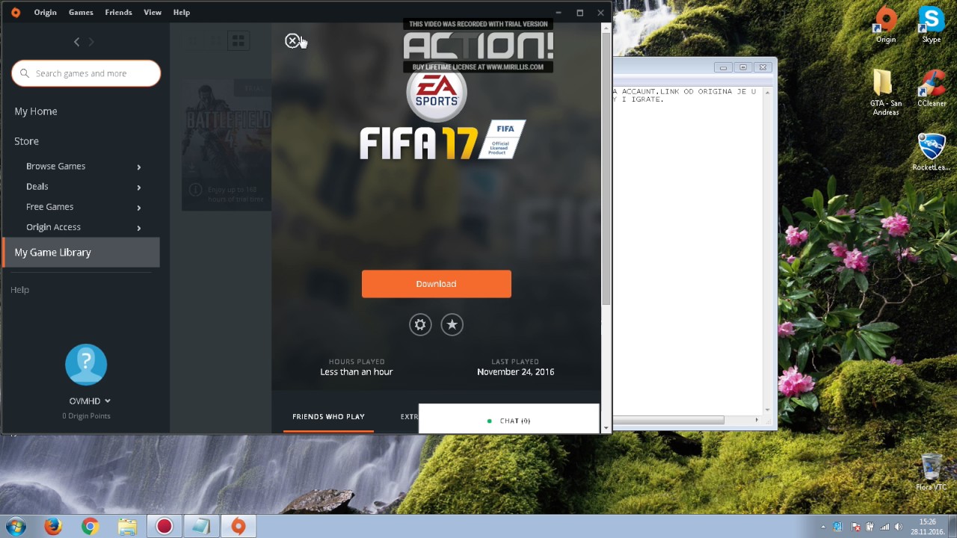Click Show Desktop button on taskbar
957x538 pixels.
coord(953,526)
